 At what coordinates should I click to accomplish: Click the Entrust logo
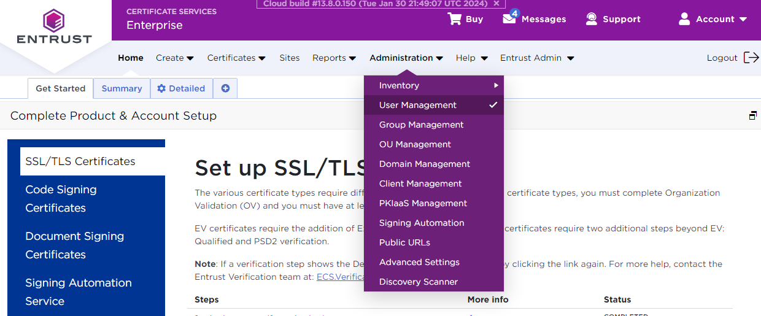click(x=54, y=27)
